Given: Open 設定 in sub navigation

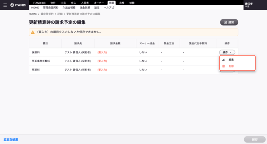Looking at the screenshot, I should tap(97, 8).
